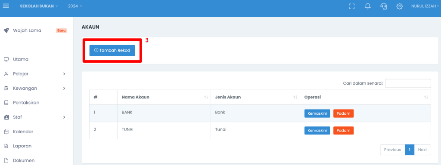Click Kemaskini for BANK account
Screen dimensions: 441x165
[317, 113]
